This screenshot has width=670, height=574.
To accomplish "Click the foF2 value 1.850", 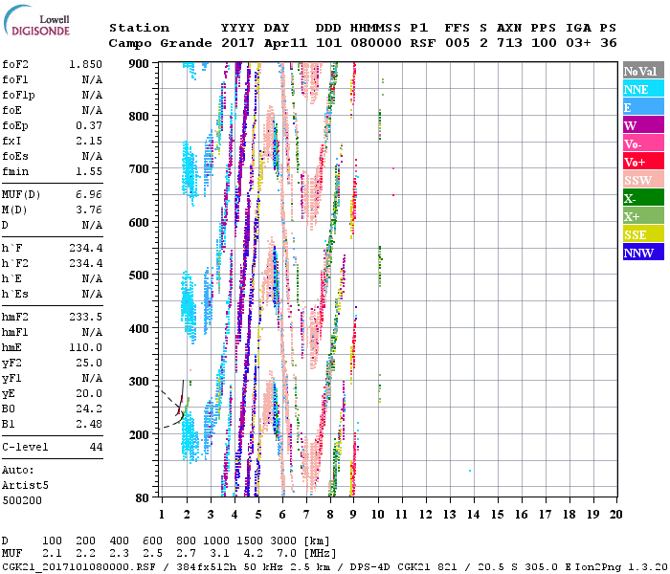I will point(86,63).
